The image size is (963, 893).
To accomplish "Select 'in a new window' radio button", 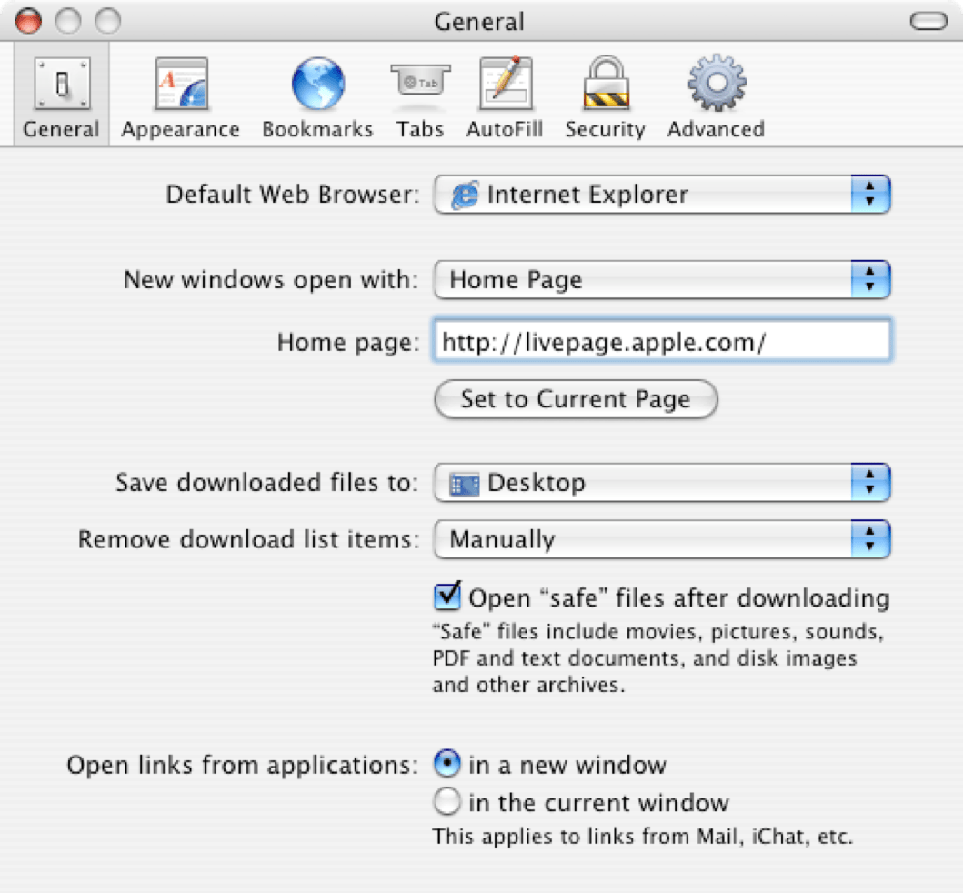I will (x=446, y=764).
